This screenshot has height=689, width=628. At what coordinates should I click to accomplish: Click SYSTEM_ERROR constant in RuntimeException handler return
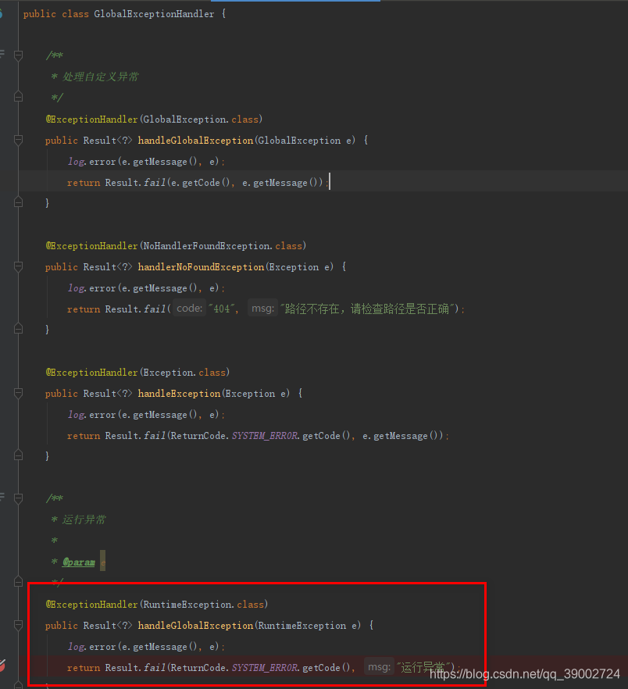click(x=264, y=668)
